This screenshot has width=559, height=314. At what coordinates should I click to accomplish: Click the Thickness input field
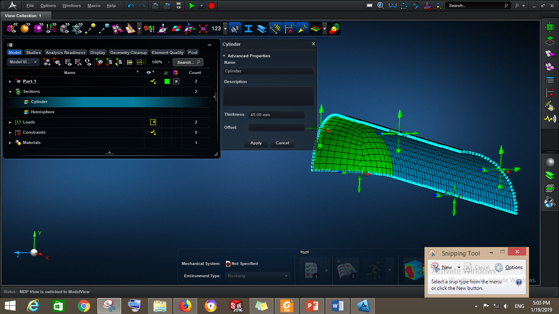[x=277, y=115]
